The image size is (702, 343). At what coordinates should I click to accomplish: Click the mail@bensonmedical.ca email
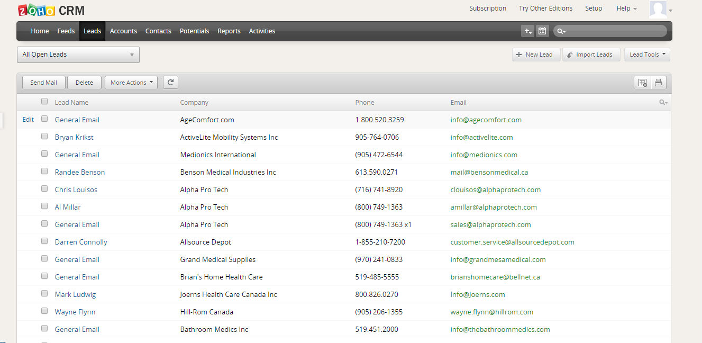pos(489,172)
